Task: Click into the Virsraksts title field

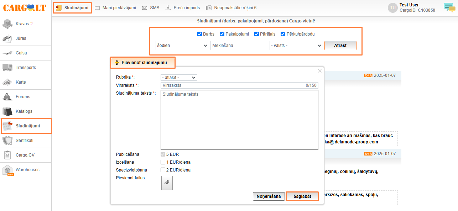Action: coord(231,85)
